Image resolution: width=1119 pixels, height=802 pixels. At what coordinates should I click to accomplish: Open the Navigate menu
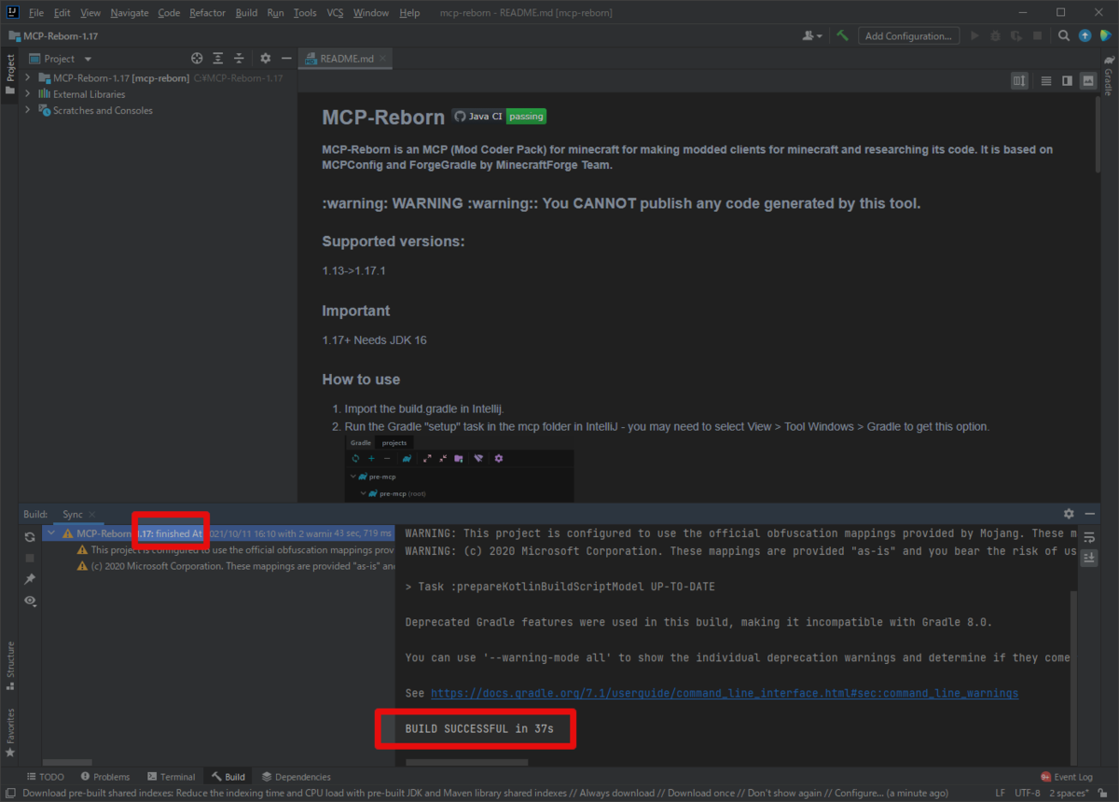click(x=129, y=13)
